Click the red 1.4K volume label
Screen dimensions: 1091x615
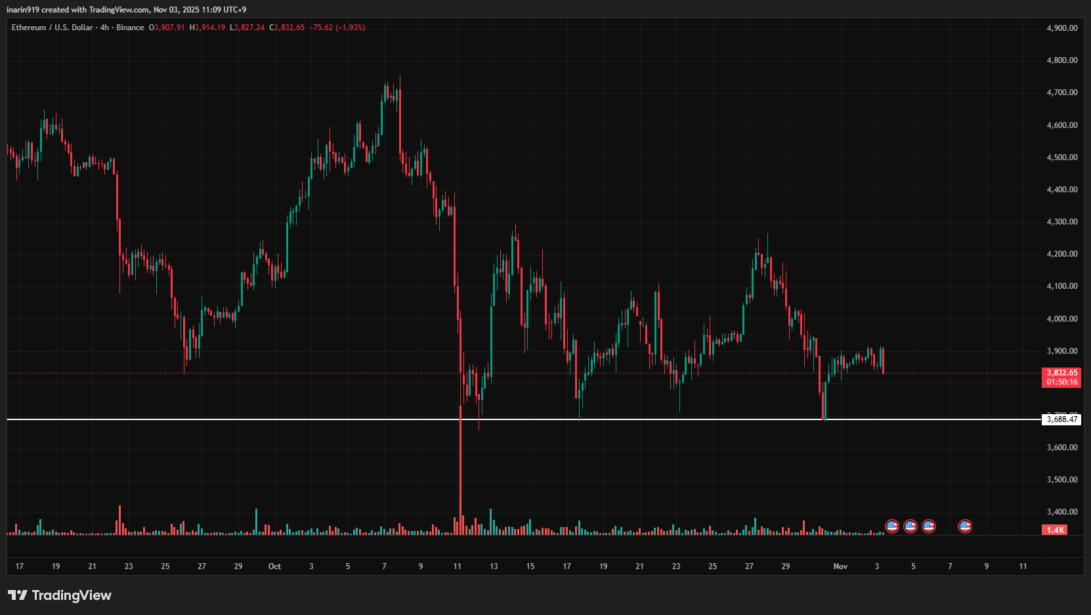click(x=1055, y=530)
